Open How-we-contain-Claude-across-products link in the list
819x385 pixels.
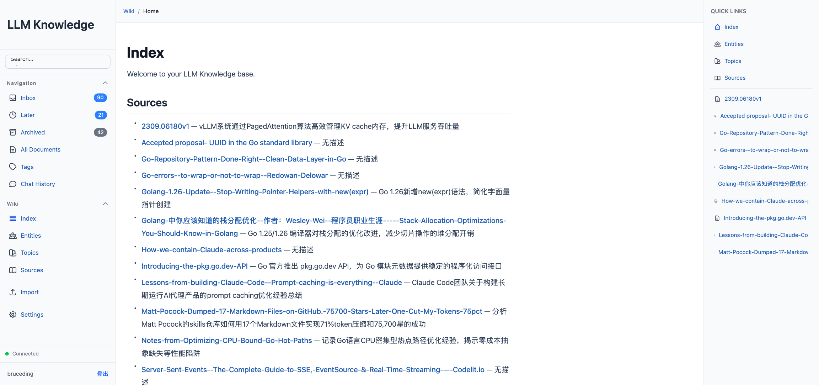click(x=212, y=250)
